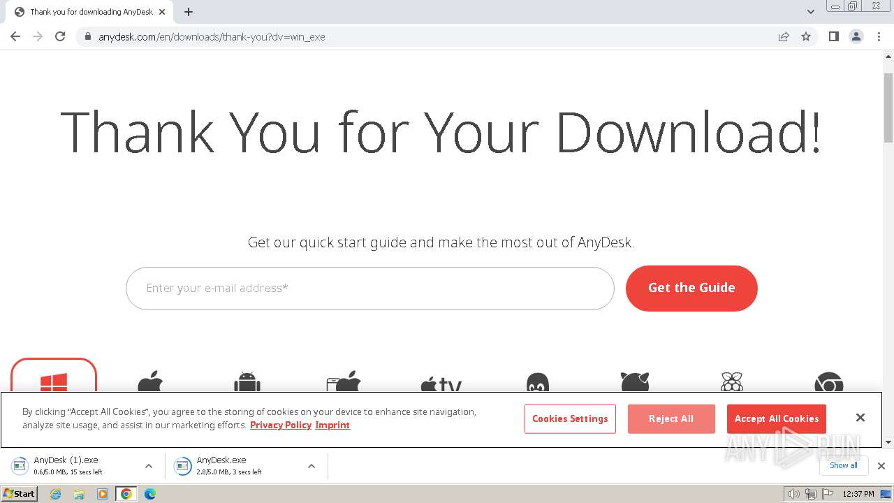Open File Explorer from taskbar
The image size is (894, 503).
[x=79, y=494]
